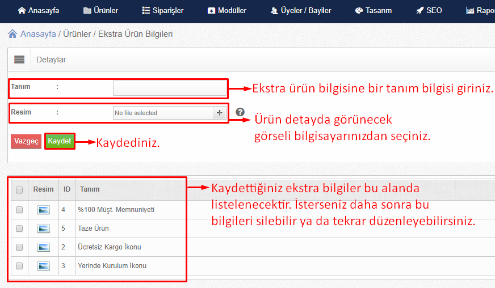Select the 'Ücretsiz Kargo İkonu' entry text
Image resolution: width=495 pixels, height=288 pixels.
[109, 247]
